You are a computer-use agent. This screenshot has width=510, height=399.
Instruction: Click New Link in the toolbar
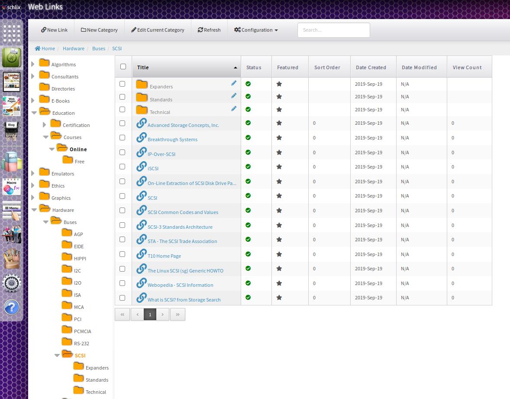click(x=54, y=30)
